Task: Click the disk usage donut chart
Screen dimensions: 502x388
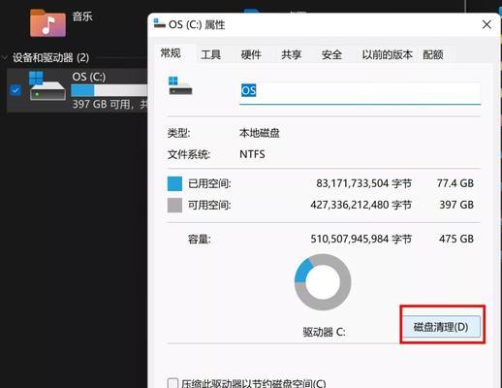Action: coord(323,282)
